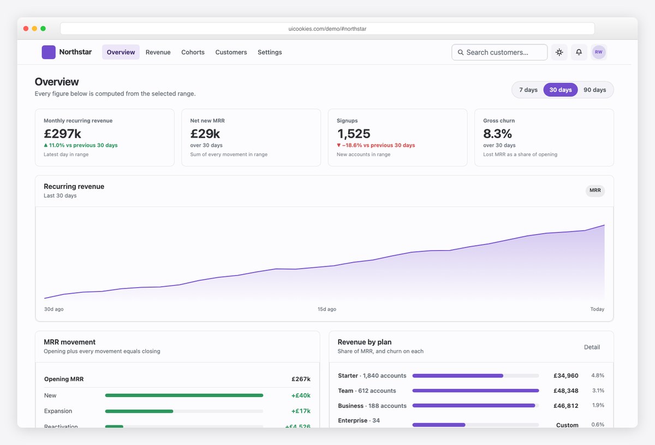Image resolution: width=655 pixels, height=445 pixels.
Task: Toggle the light/dark theme sun icon
Action: coord(559,52)
